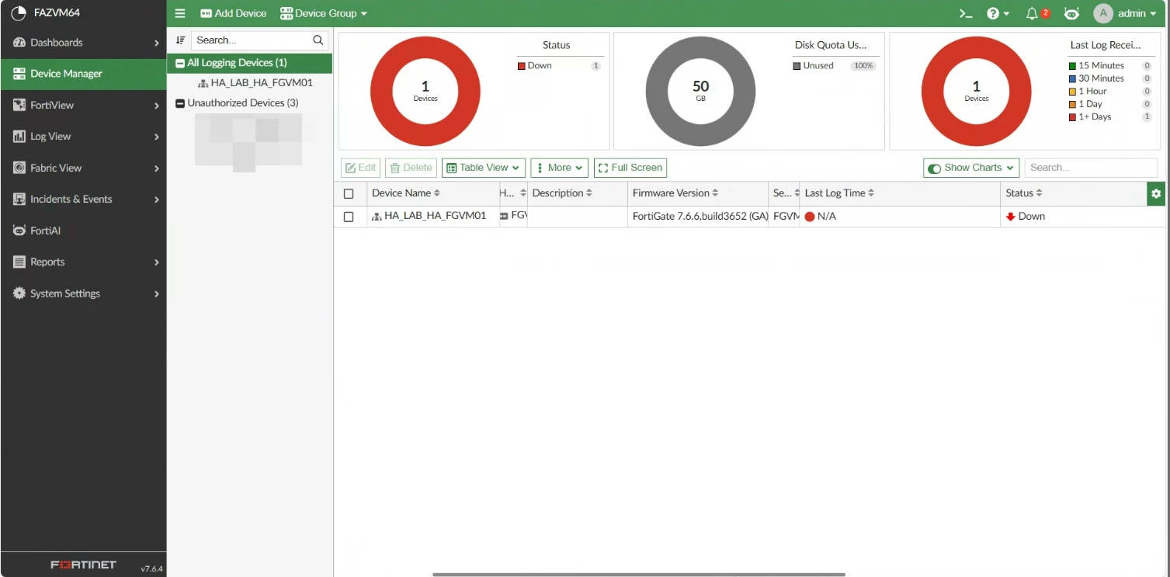The height and width of the screenshot is (577, 1170).
Task: Click the red N/A log status dot
Action: click(x=810, y=217)
